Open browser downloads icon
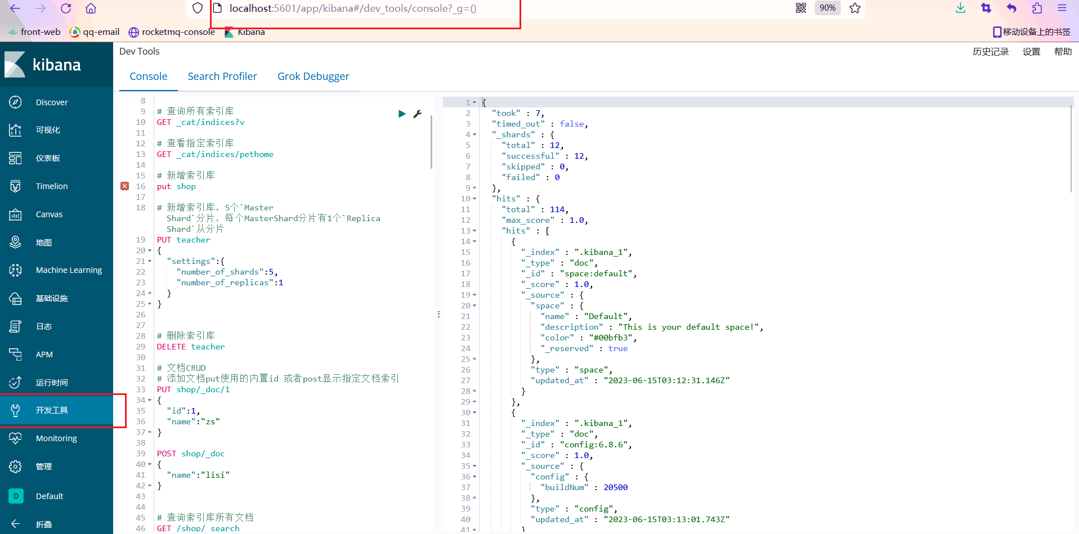Image resolution: width=1079 pixels, height=534 pixels. (960, 8)
